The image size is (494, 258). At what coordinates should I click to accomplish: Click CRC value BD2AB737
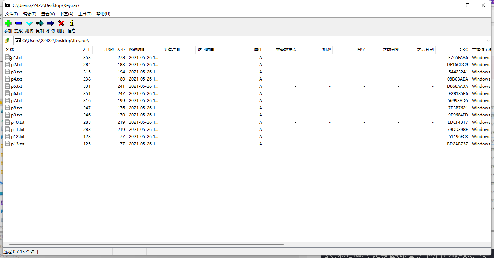point(457,144)
